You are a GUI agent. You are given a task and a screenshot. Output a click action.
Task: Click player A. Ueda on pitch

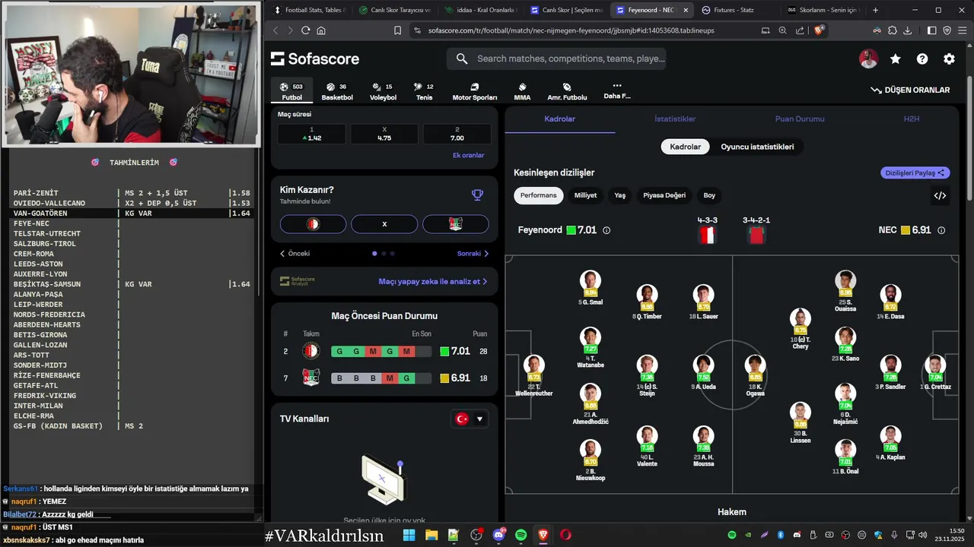(x=704, y=373)
